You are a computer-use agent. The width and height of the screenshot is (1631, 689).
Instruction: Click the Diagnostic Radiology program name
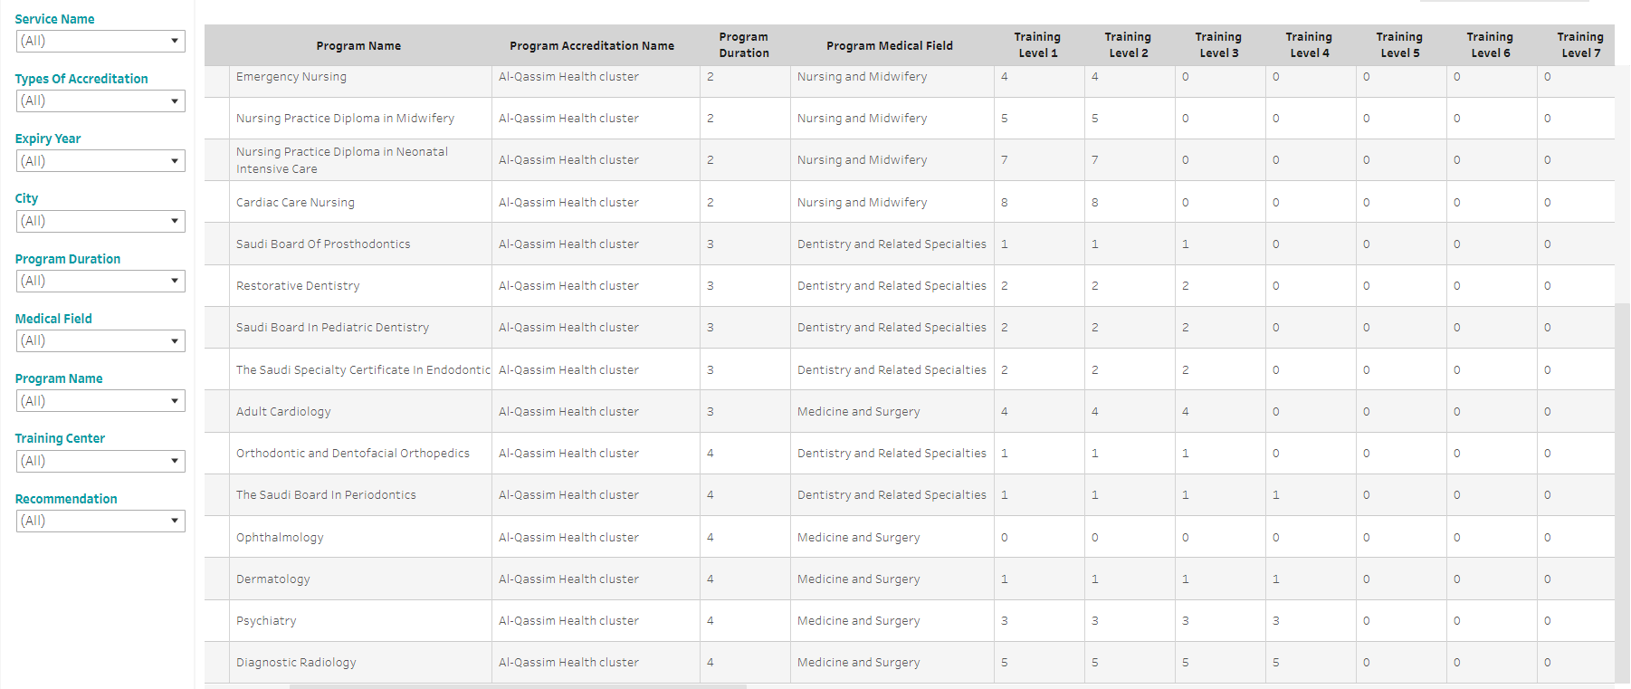pos(296,663)
